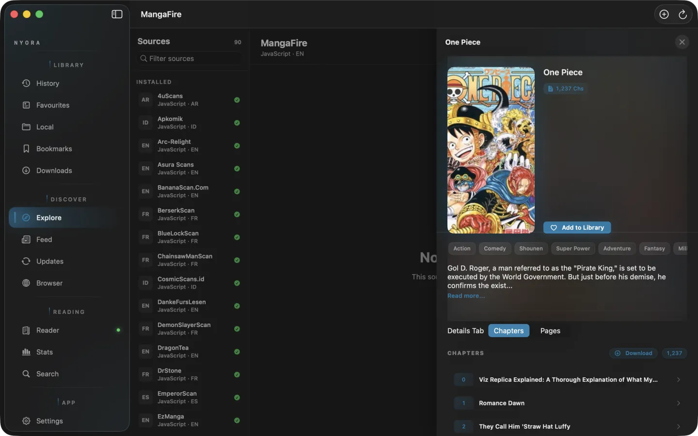The image size is (698, 436).
Task: Switch to the Chapters tab
Action: 508,331
